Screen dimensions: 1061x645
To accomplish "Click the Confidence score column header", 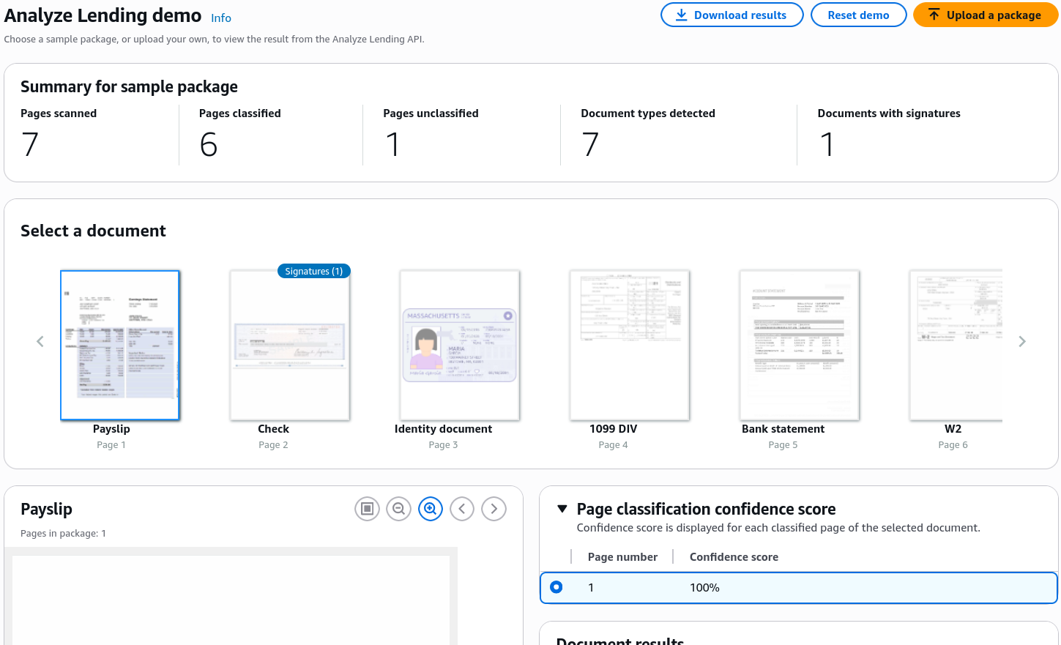I will pyautogui.click(x=734, y=557).
